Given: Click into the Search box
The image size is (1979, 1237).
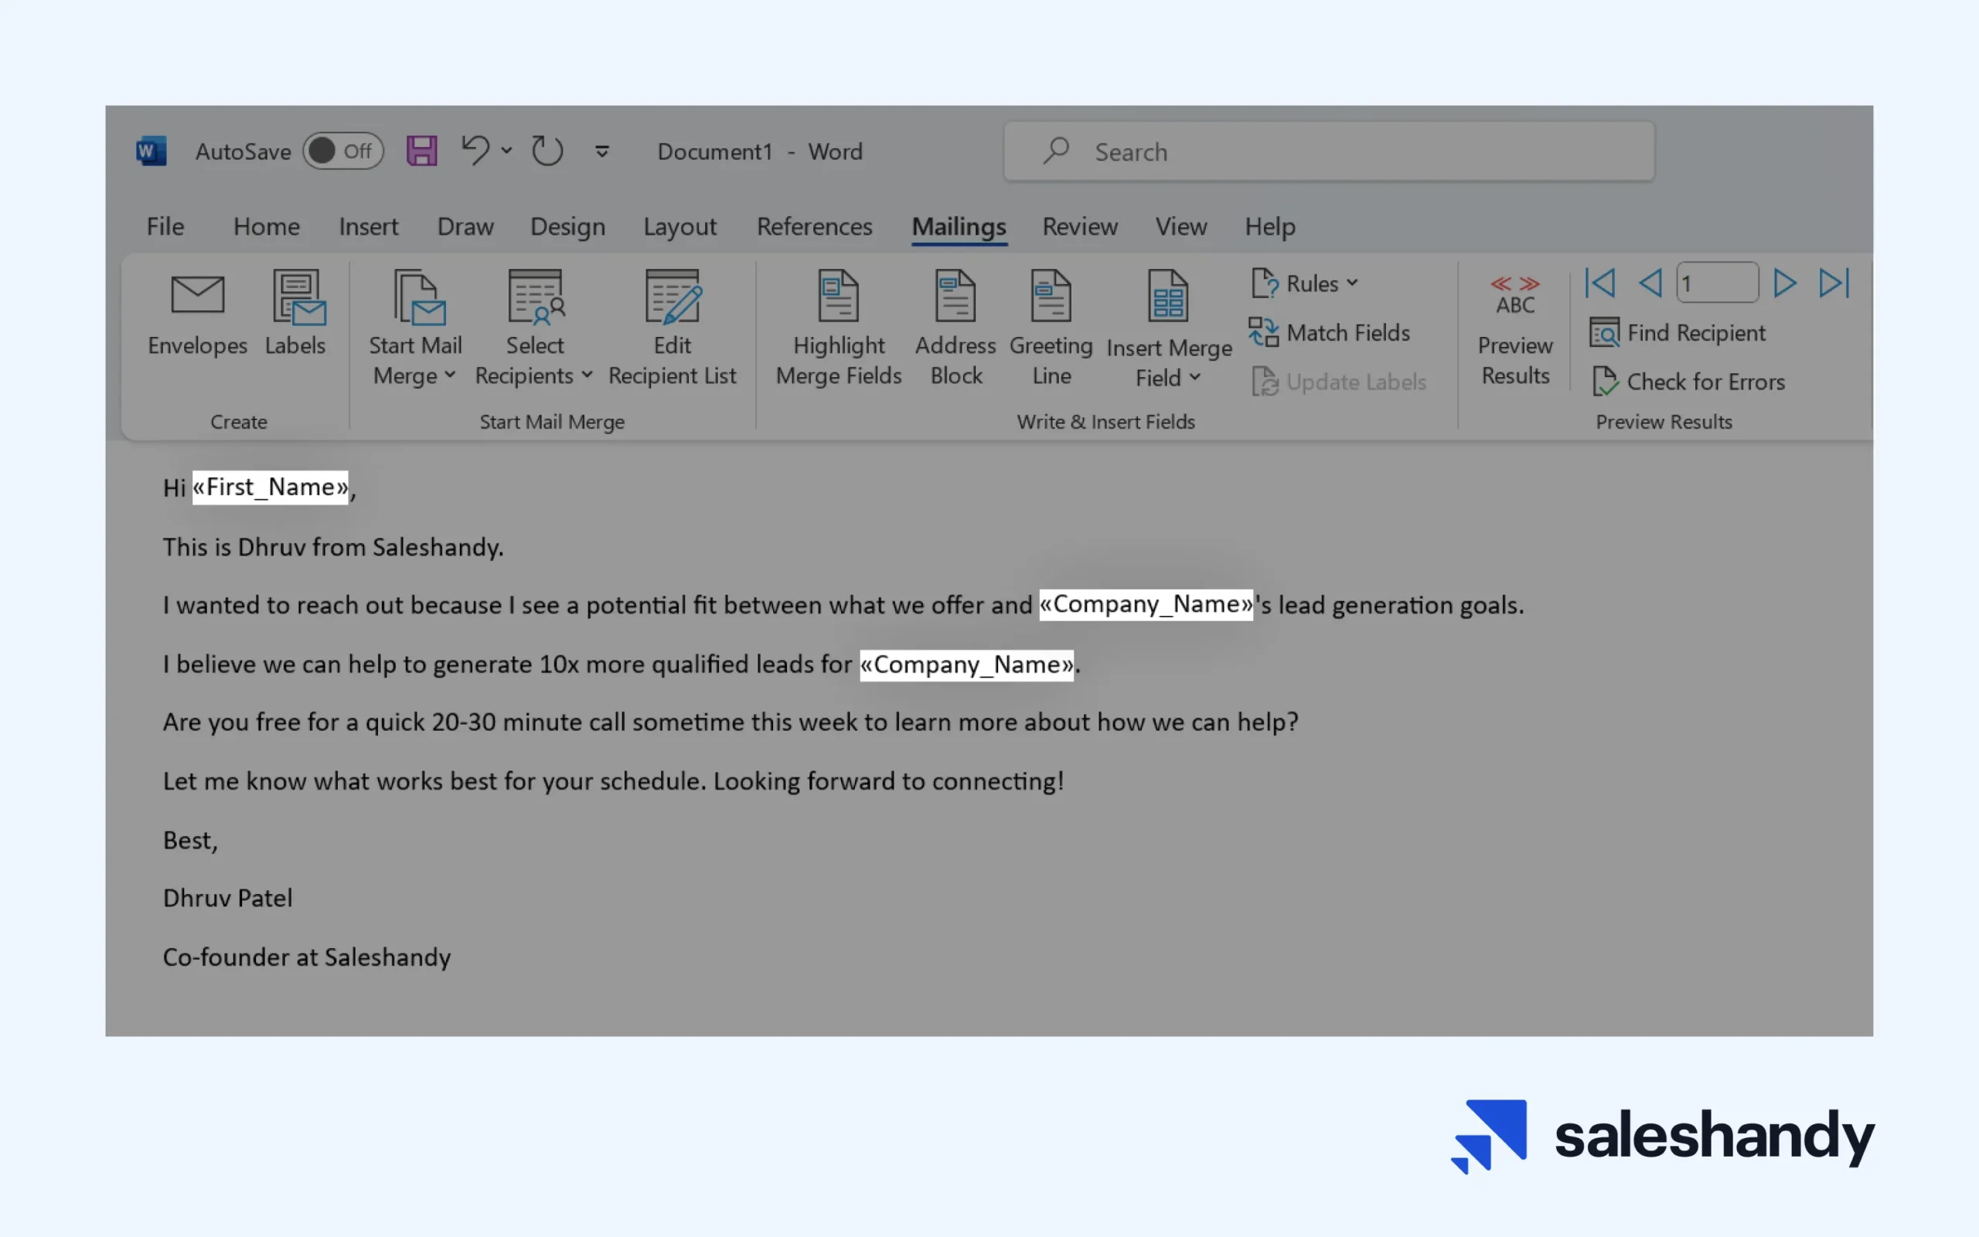Looking at the screenshot, I should click(x=1328, y=151).
